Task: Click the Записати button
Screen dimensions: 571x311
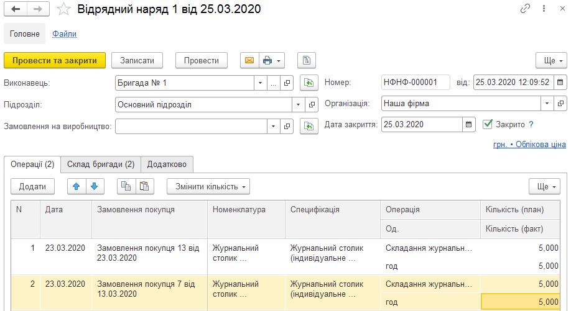Action: [137, 60]
